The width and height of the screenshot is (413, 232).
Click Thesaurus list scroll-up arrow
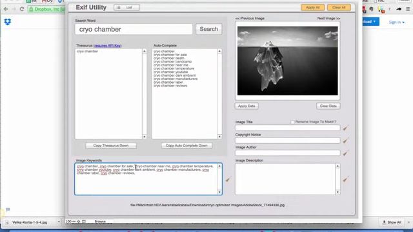point(145,51)
